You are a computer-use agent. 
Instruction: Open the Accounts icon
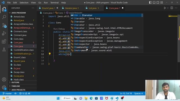tap(4, 79)
